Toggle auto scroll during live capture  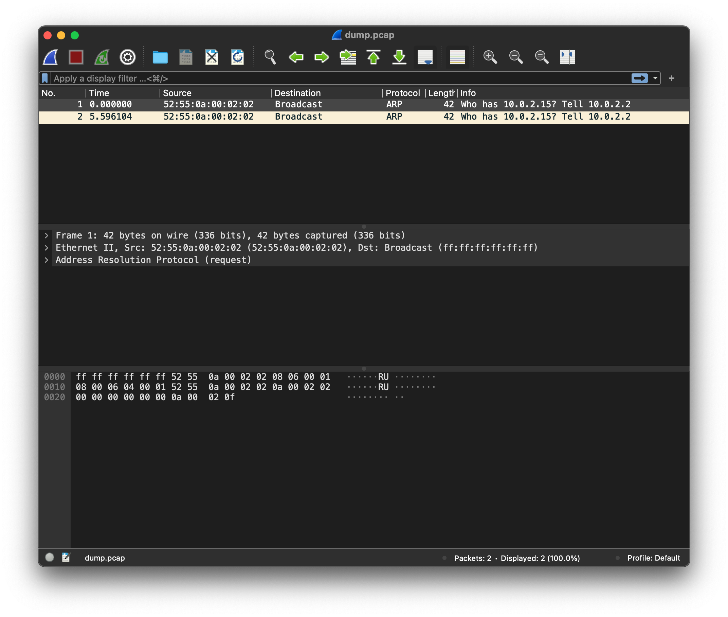(x=425, y=57)
